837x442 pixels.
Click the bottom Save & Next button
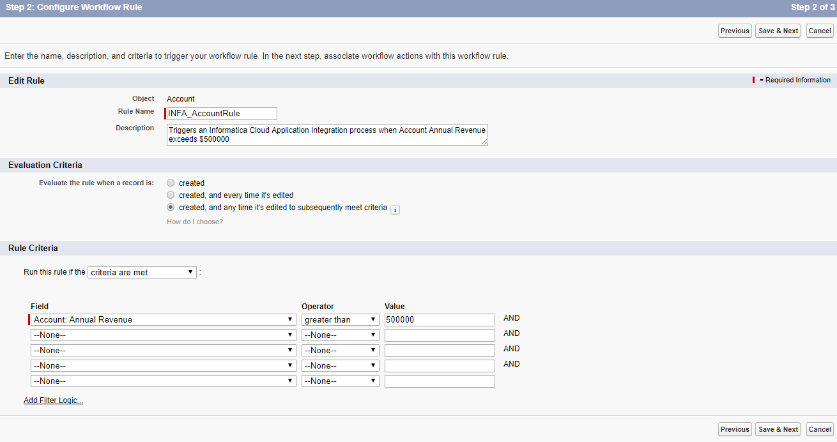pos(778,429)
